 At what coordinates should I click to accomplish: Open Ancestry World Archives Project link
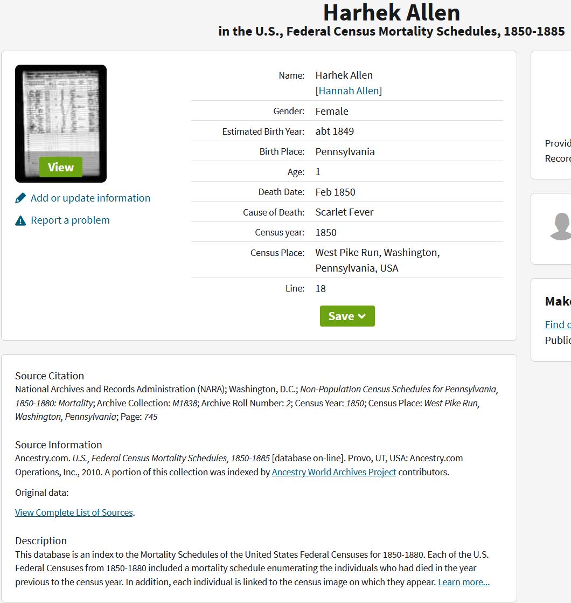click(x=334, y=472)
